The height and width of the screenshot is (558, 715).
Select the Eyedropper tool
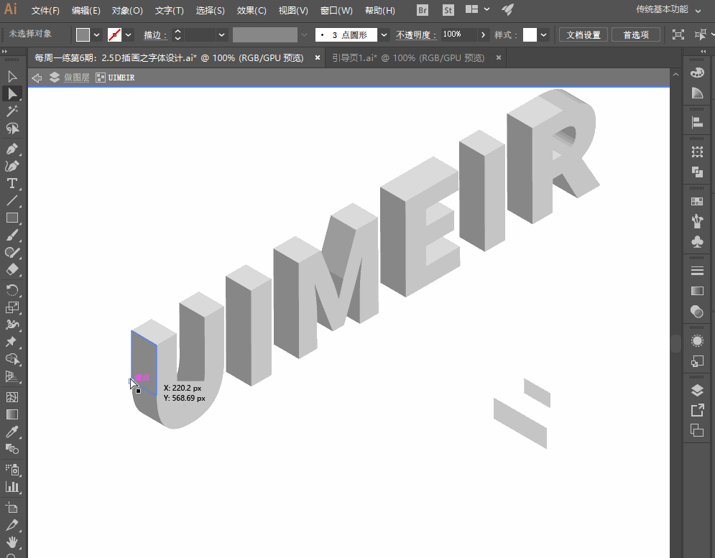point(12,432)
